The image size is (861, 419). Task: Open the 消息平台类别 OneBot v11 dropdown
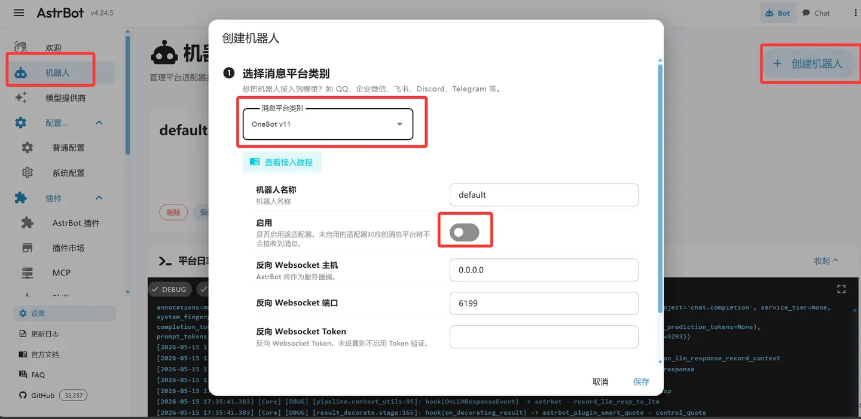pos(328,124)
